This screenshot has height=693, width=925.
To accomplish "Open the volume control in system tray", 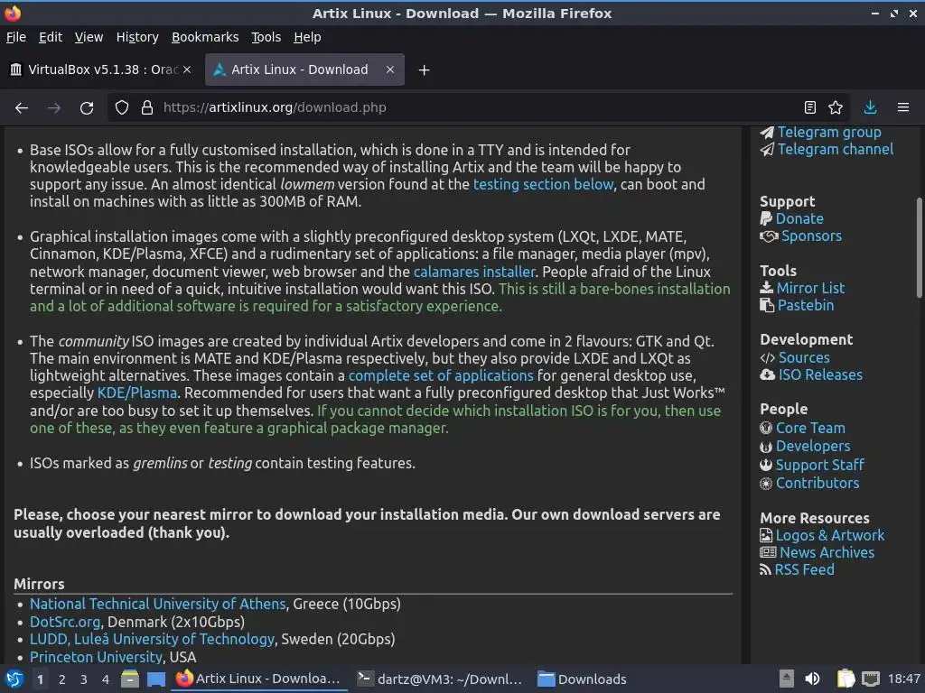I will coord(813,679).
